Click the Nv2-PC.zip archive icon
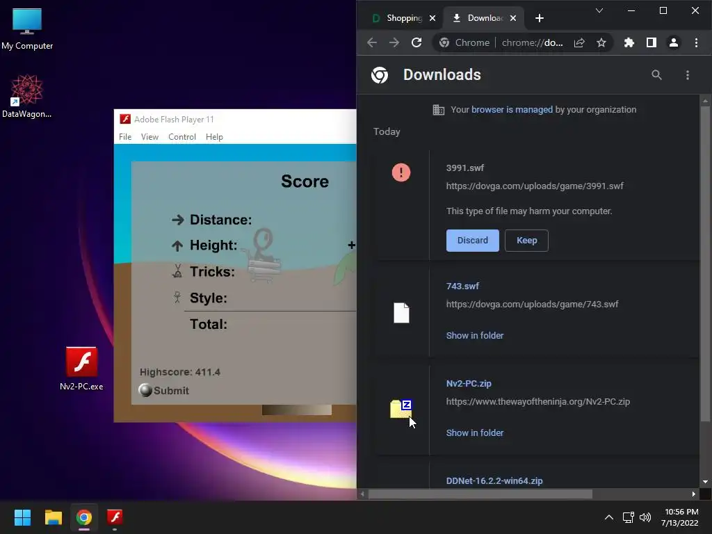The image size is (712, 534). click(x=401, y=409)
